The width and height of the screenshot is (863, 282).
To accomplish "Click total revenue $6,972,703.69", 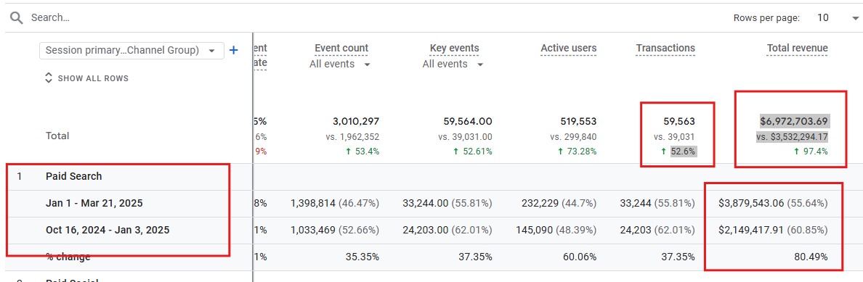I will pos(794,121).
